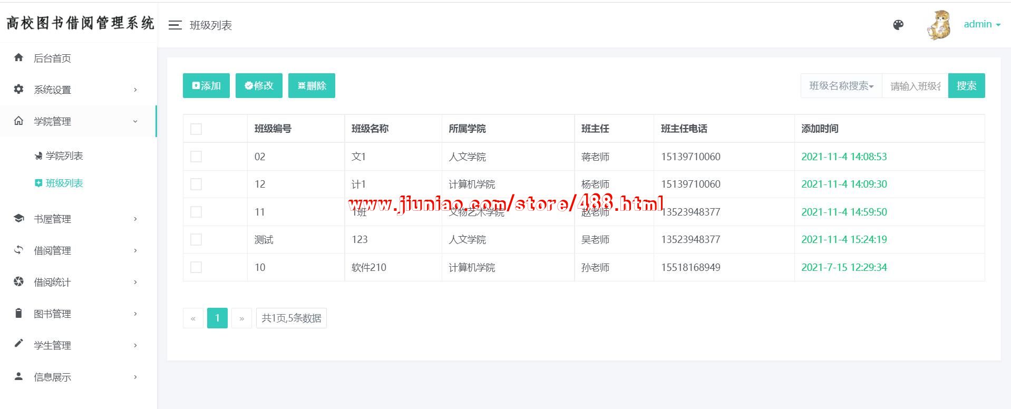Viewport: 1011px width, 409px height.
Task: Open the 班级名称搜索 dropdown
Action: point(841,85)
